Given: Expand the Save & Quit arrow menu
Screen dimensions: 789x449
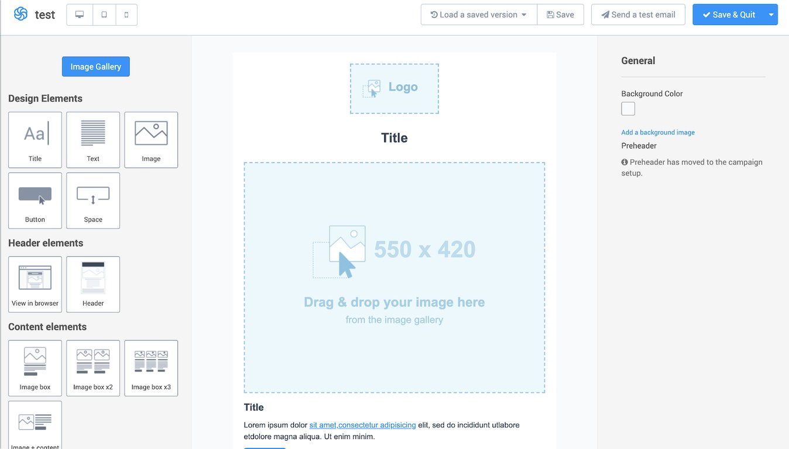Looking at the screenshot, I should click(771, 15).
